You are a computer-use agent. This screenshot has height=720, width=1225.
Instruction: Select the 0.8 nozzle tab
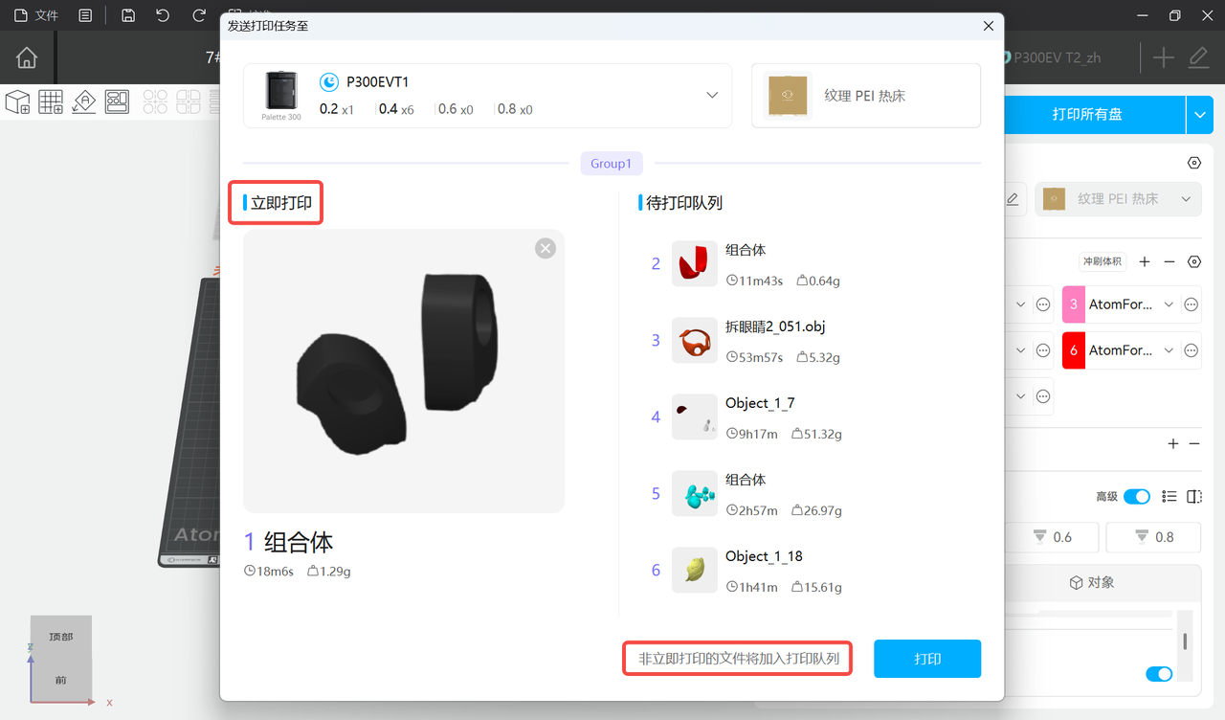tap(1153, 537)
